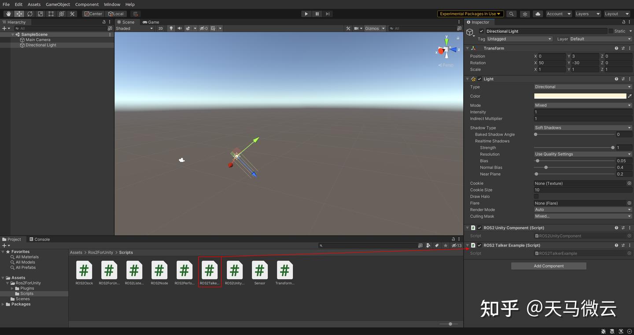Select the Scale tool
This screenshot has width=634, height=335.
click(40, 14)
